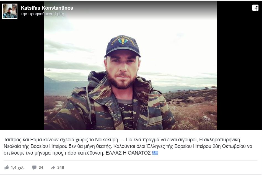Click the post caption starting "Τσίπρας και Ράμα"
The image size is (262, 175).
(128, 146)
